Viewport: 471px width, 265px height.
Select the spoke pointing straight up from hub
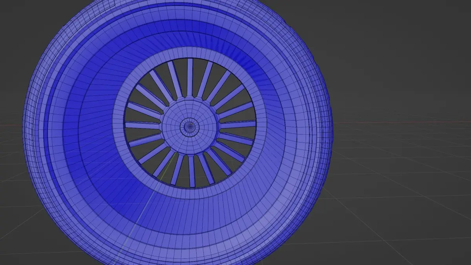click(190, 77)
